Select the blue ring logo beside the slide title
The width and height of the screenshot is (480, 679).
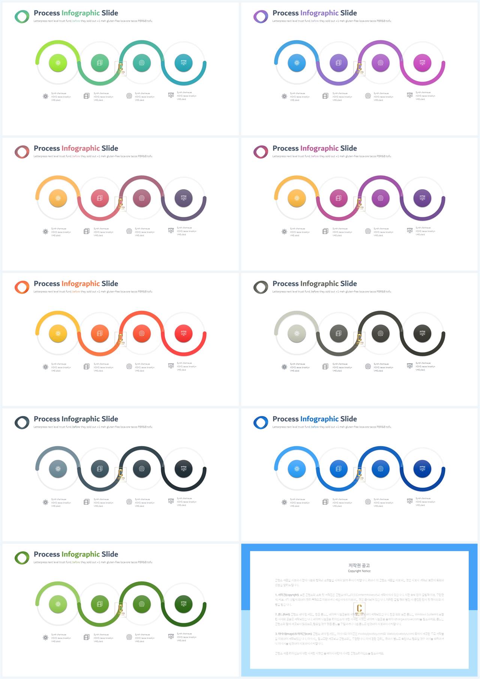261,422
